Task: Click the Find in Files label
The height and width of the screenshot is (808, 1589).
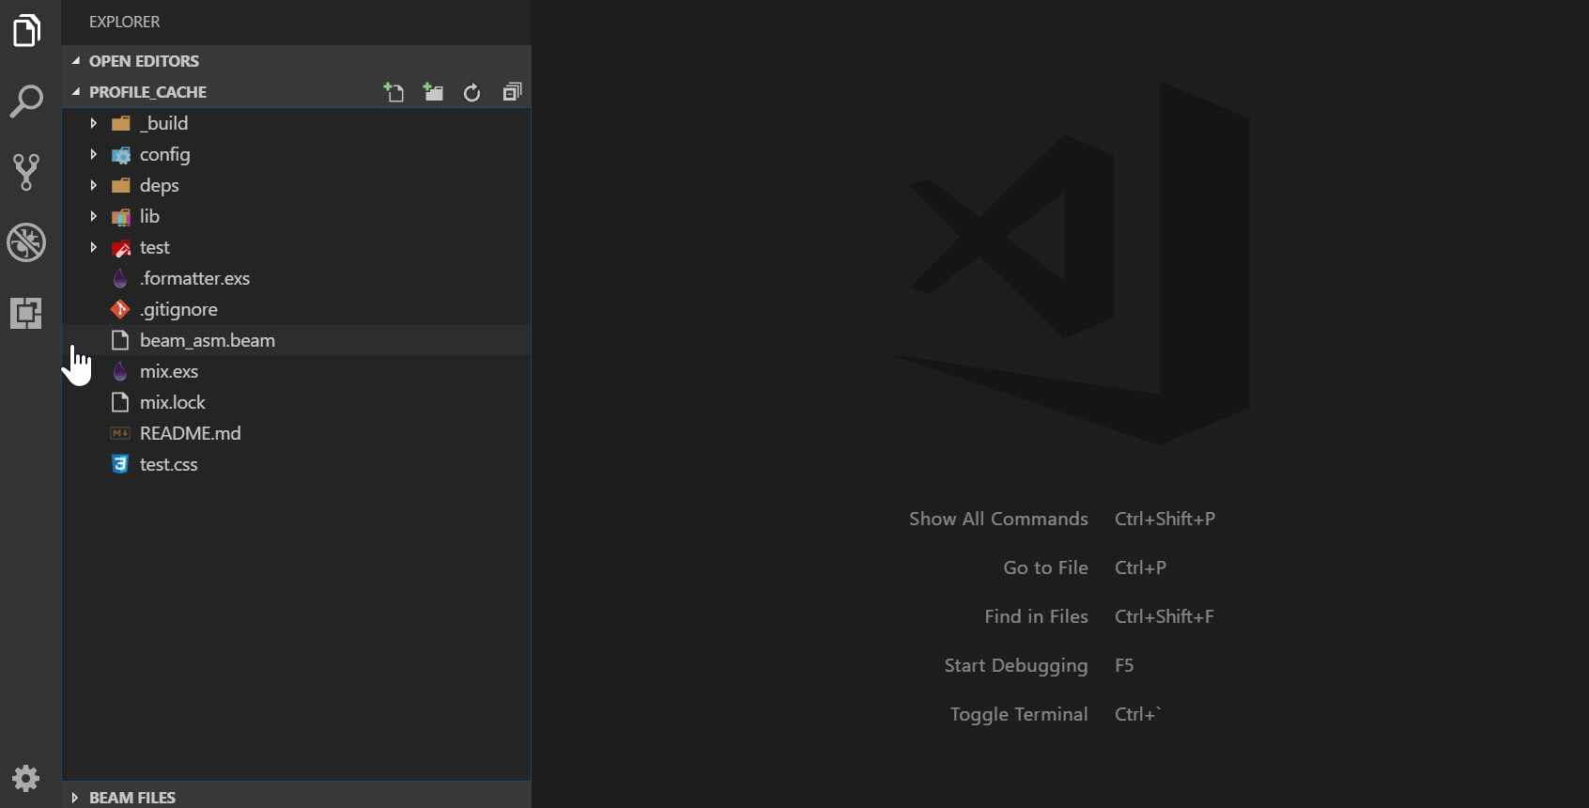Action: (x=1036, y=616)
